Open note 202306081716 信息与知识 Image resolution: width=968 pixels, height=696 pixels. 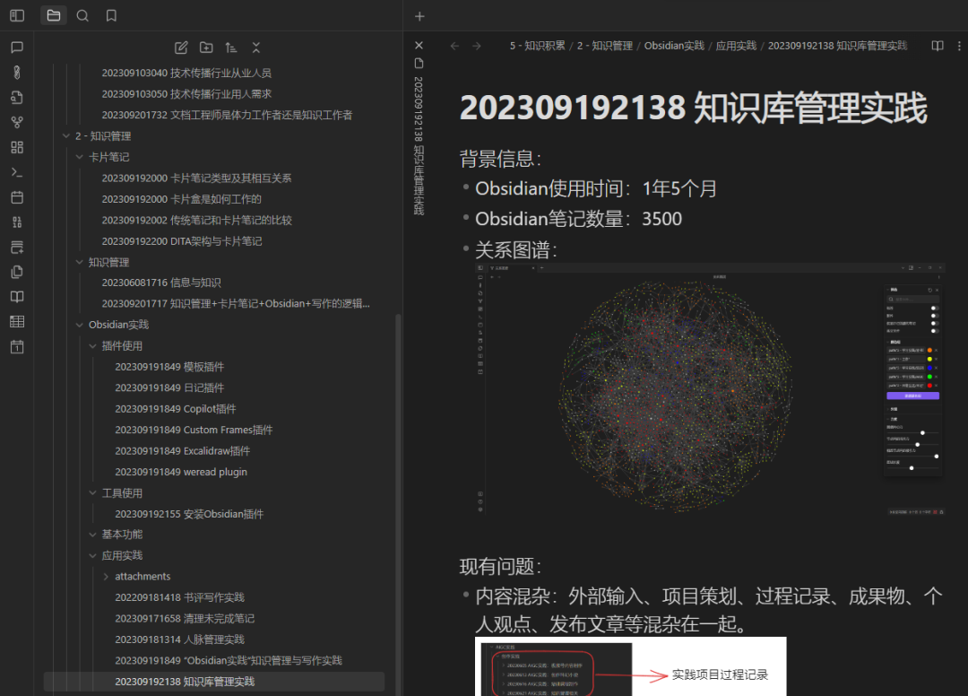click(161, 283)
